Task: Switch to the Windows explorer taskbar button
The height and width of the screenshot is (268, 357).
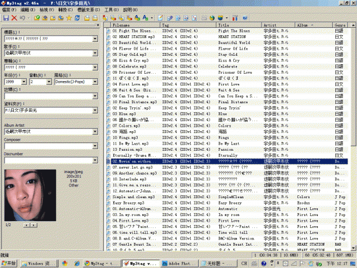Action: pyautogui.click(x=38, y=264)
